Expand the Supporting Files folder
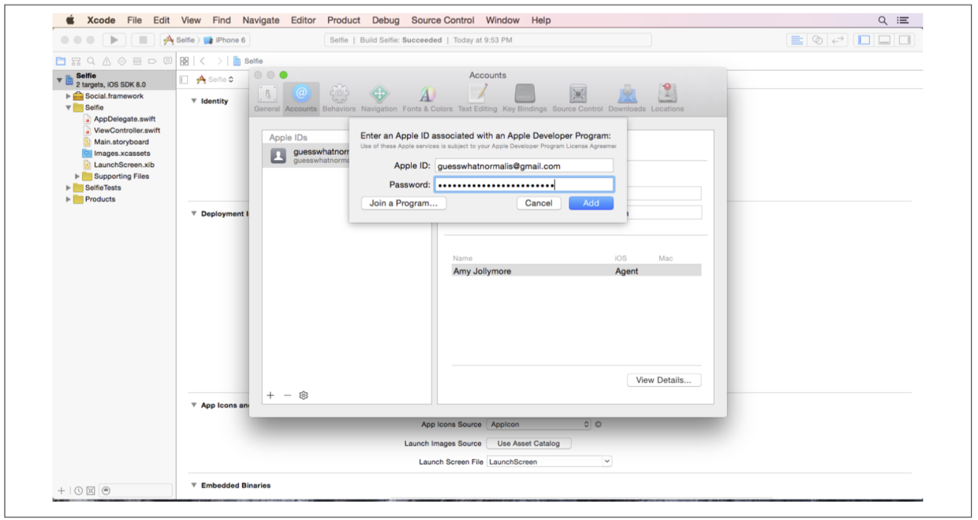 77,176
